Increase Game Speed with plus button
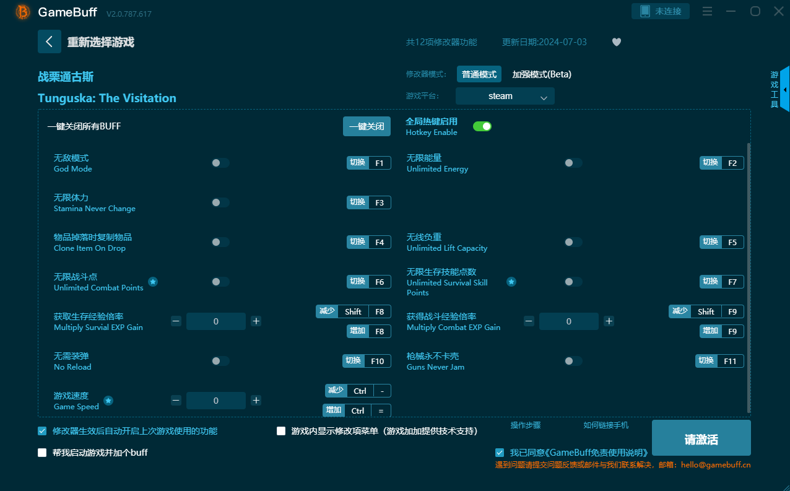Image resolution: width=790 pixels, height=491 pixels. coord(256,401)
